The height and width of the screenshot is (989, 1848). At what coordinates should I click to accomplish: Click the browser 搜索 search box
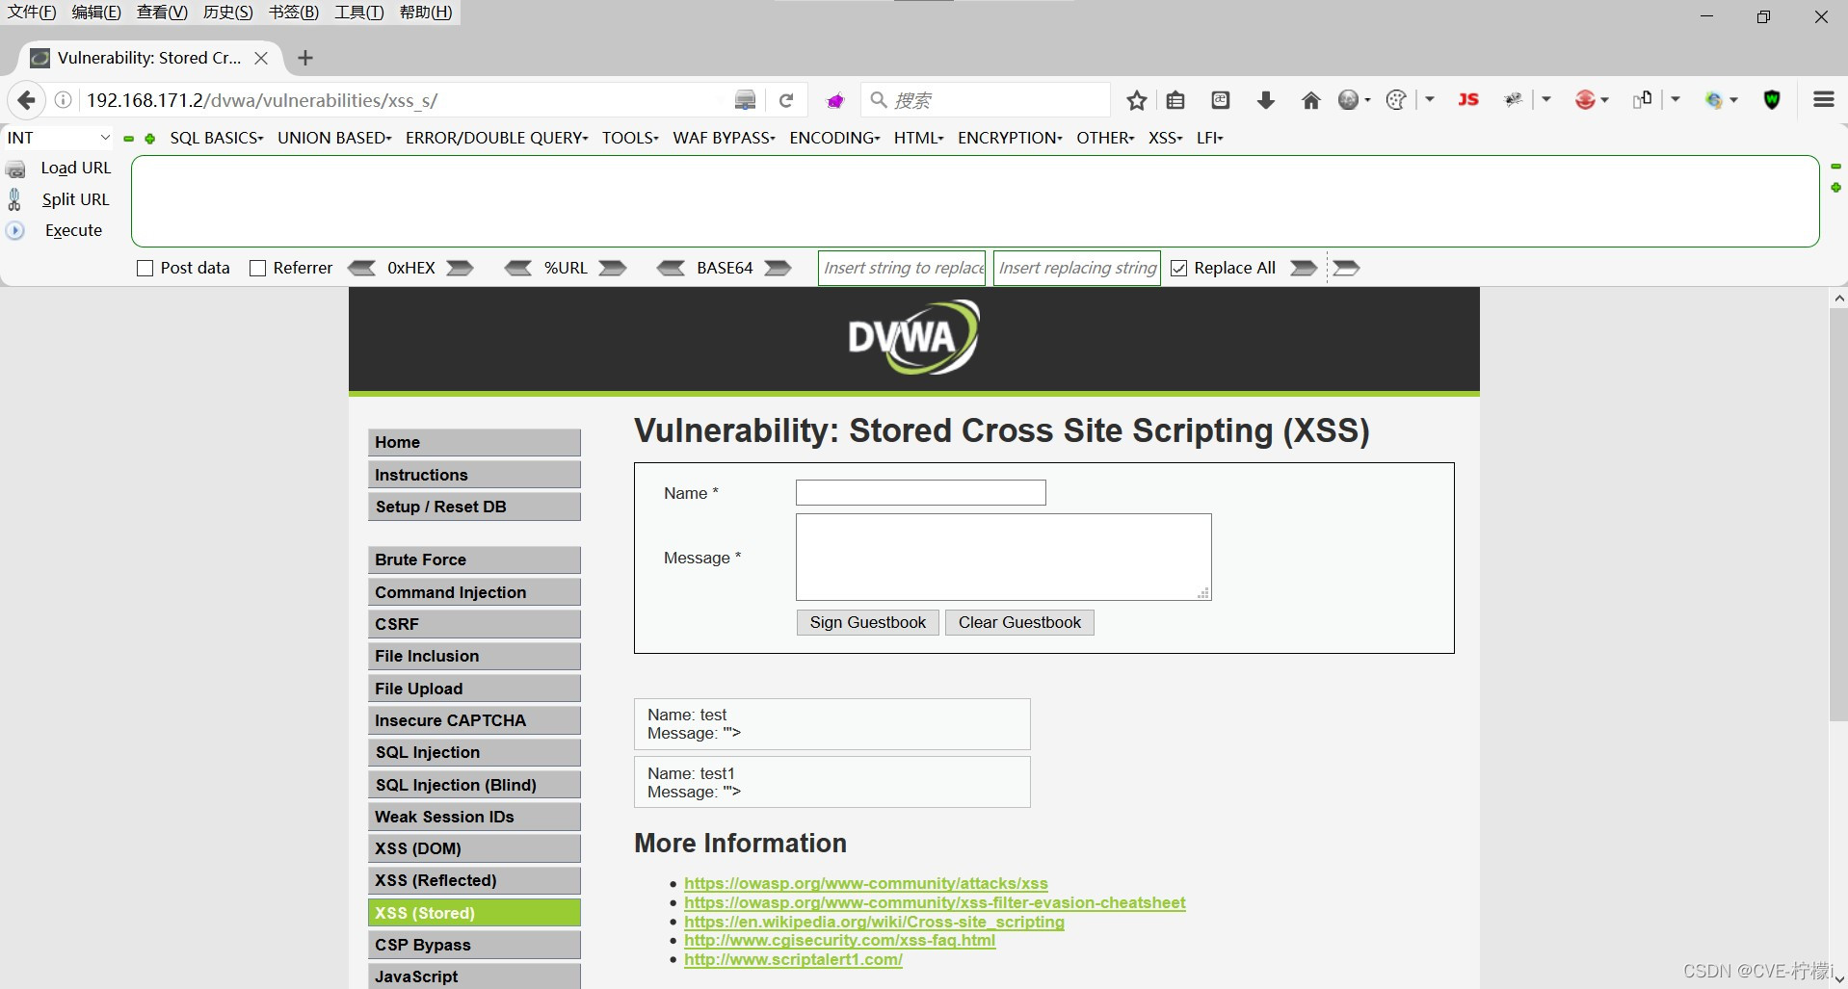986,100
